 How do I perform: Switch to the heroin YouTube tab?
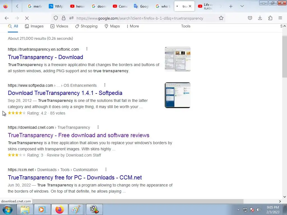[78, 6]
